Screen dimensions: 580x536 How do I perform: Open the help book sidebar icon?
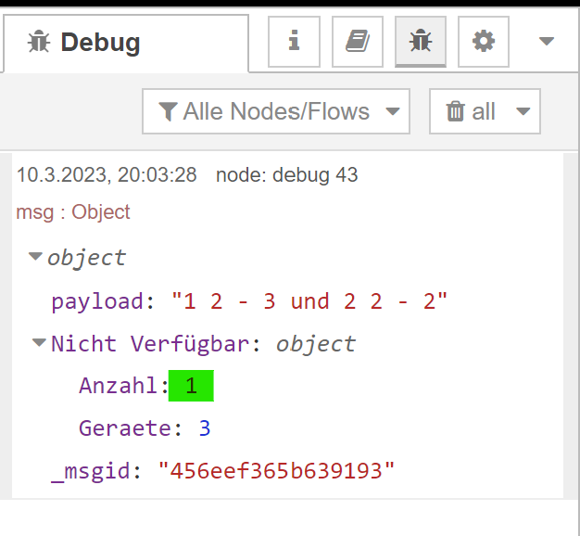358,42
